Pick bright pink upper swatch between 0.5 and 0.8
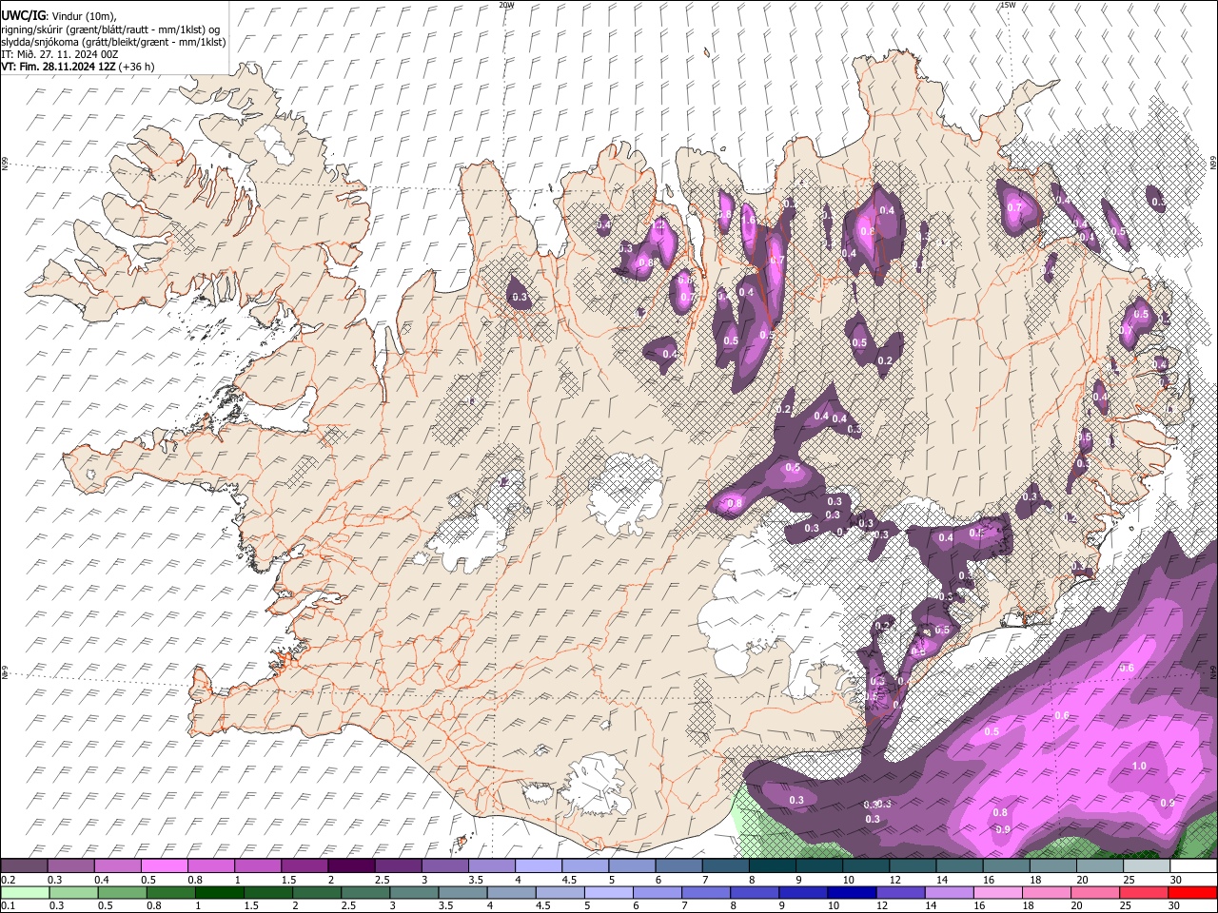Viewport: 1218px width, 913px height. (164, 865)
